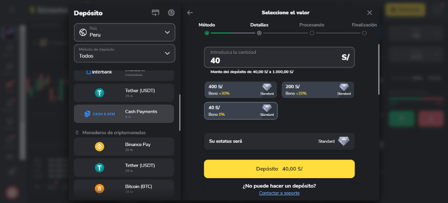Choose the 200 S/ bonus +20% option
The width and height of the screenshot is (448, 203).
[x=317, y=90]
